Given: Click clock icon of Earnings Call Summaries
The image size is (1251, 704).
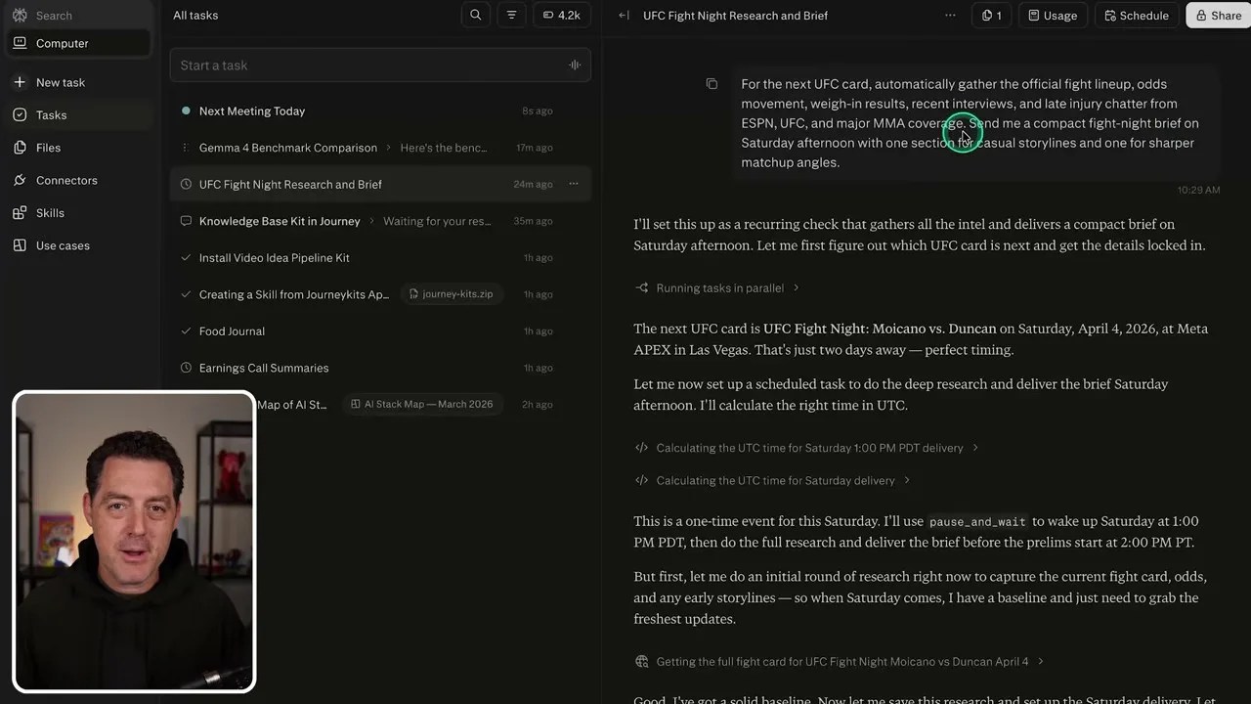Looking at the screenshot, I should tap(186, 368).
